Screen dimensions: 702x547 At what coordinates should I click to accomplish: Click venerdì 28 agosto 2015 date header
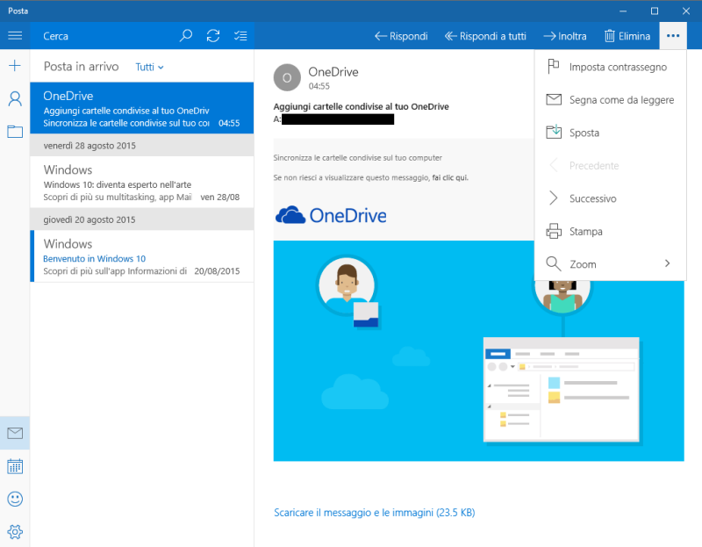coord(142,146)
